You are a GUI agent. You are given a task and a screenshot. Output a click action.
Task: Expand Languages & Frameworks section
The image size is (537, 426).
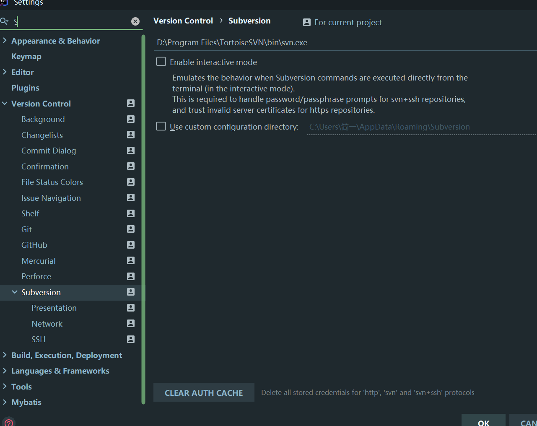[x=5, y=371]
